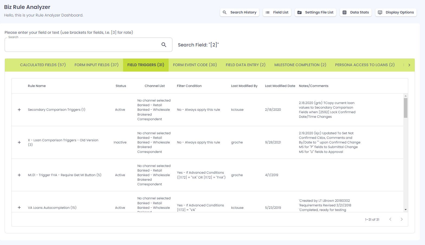This screenshot has height=245, width=425.
Task: Click the magnifier icon in the Search box
Action: click(x=164, y=45)
